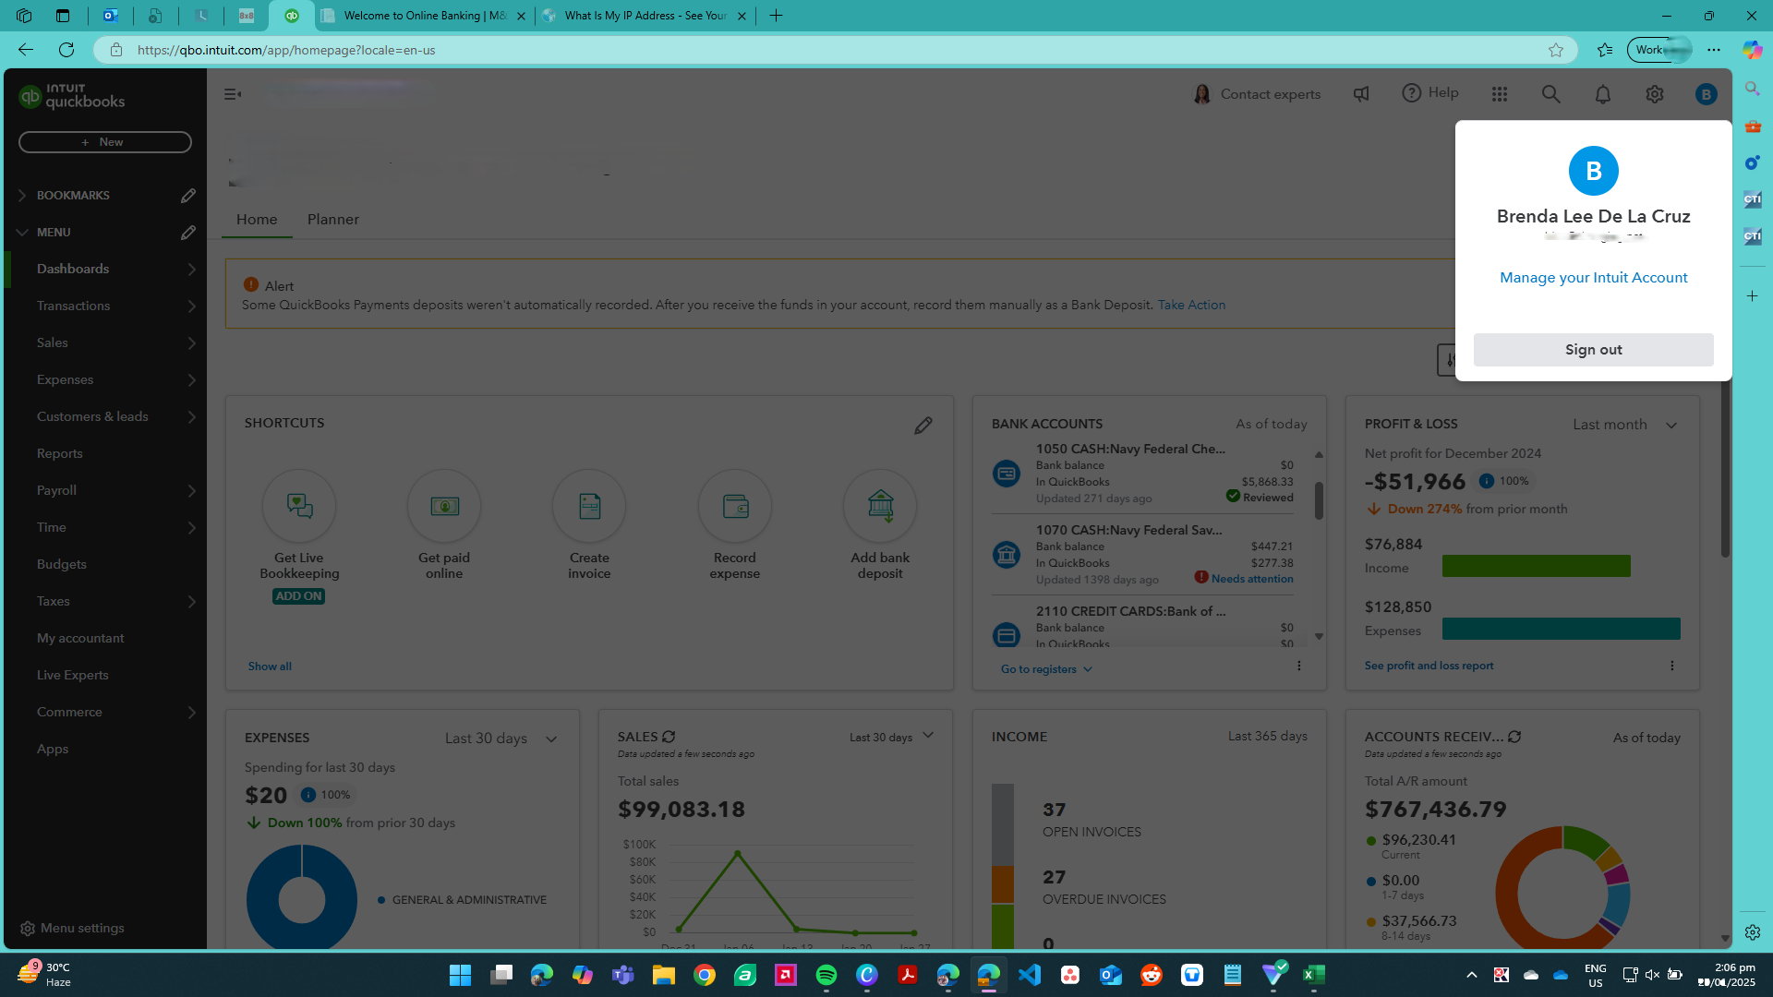Screen dimensions: 1773x997
Task: Open Menu settings gear in sidebar
Action: (x=28, y=929)
